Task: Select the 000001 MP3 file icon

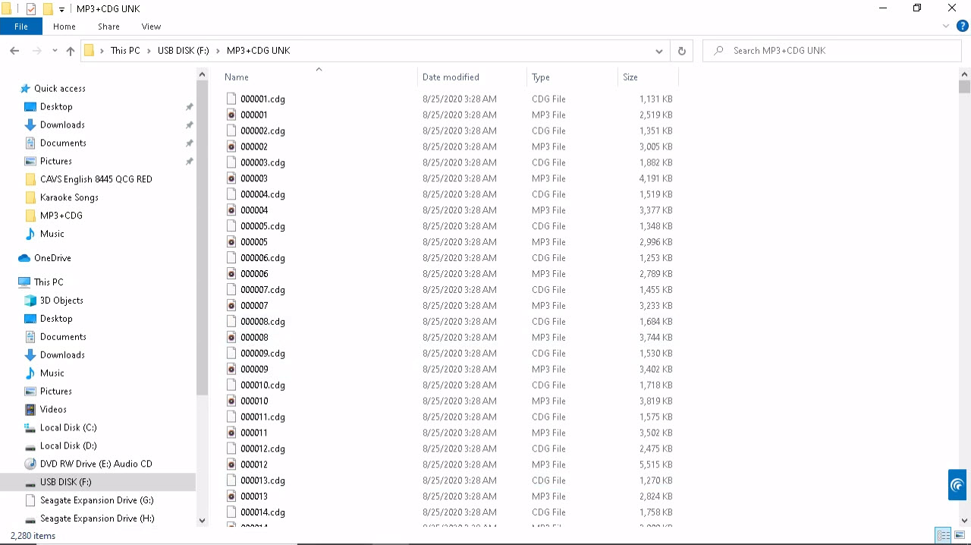Action: tap(231, 115)
